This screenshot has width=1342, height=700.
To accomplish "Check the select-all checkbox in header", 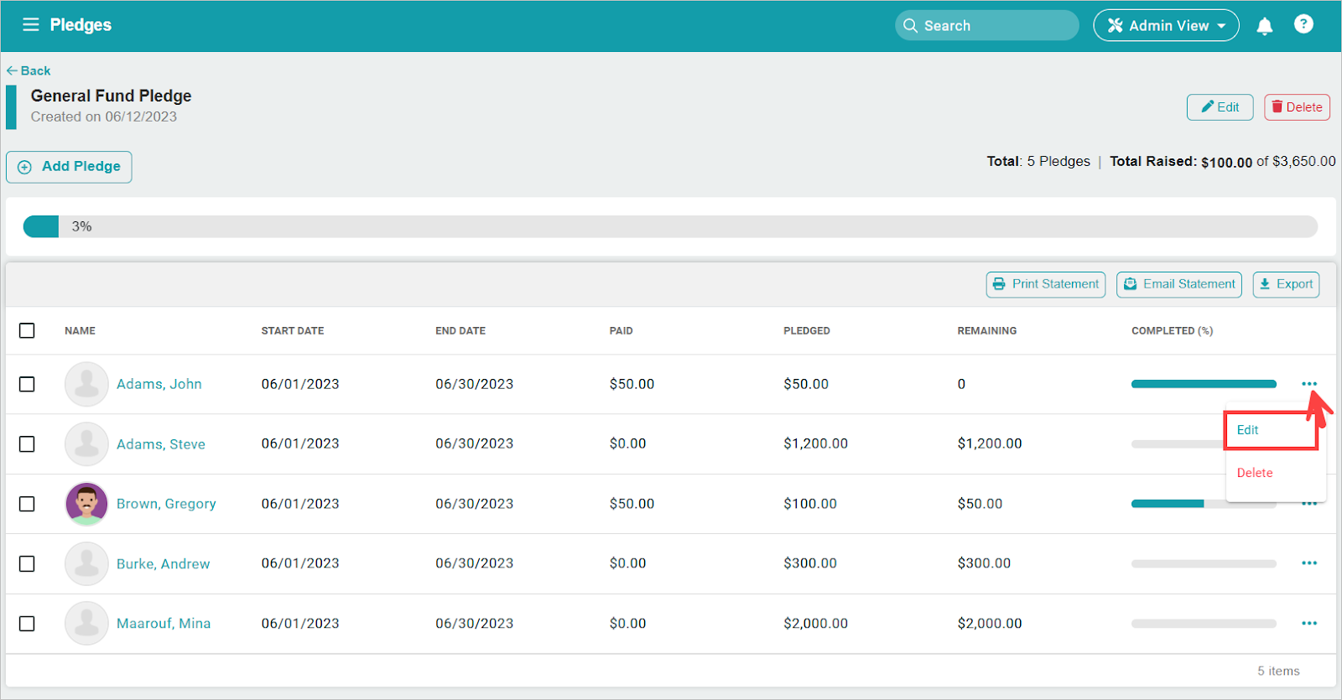I will tap(27, 330).
